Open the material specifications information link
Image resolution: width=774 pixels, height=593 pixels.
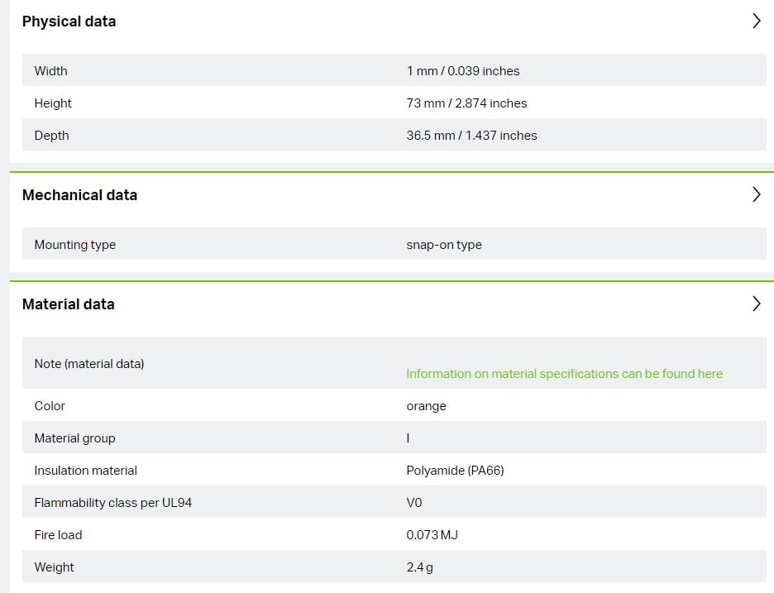click(x=564, y=374)
